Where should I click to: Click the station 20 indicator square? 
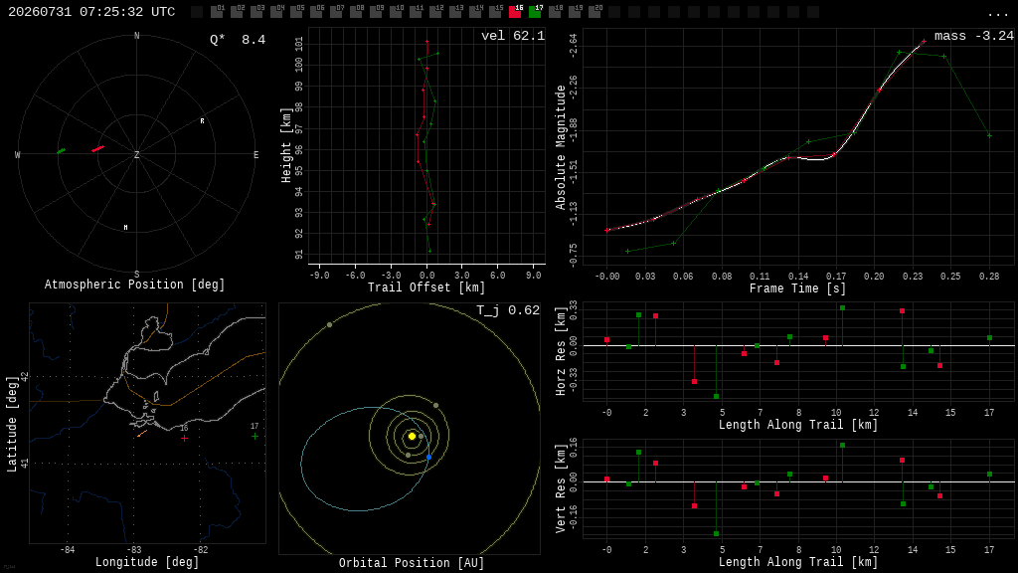click(594, 12)
